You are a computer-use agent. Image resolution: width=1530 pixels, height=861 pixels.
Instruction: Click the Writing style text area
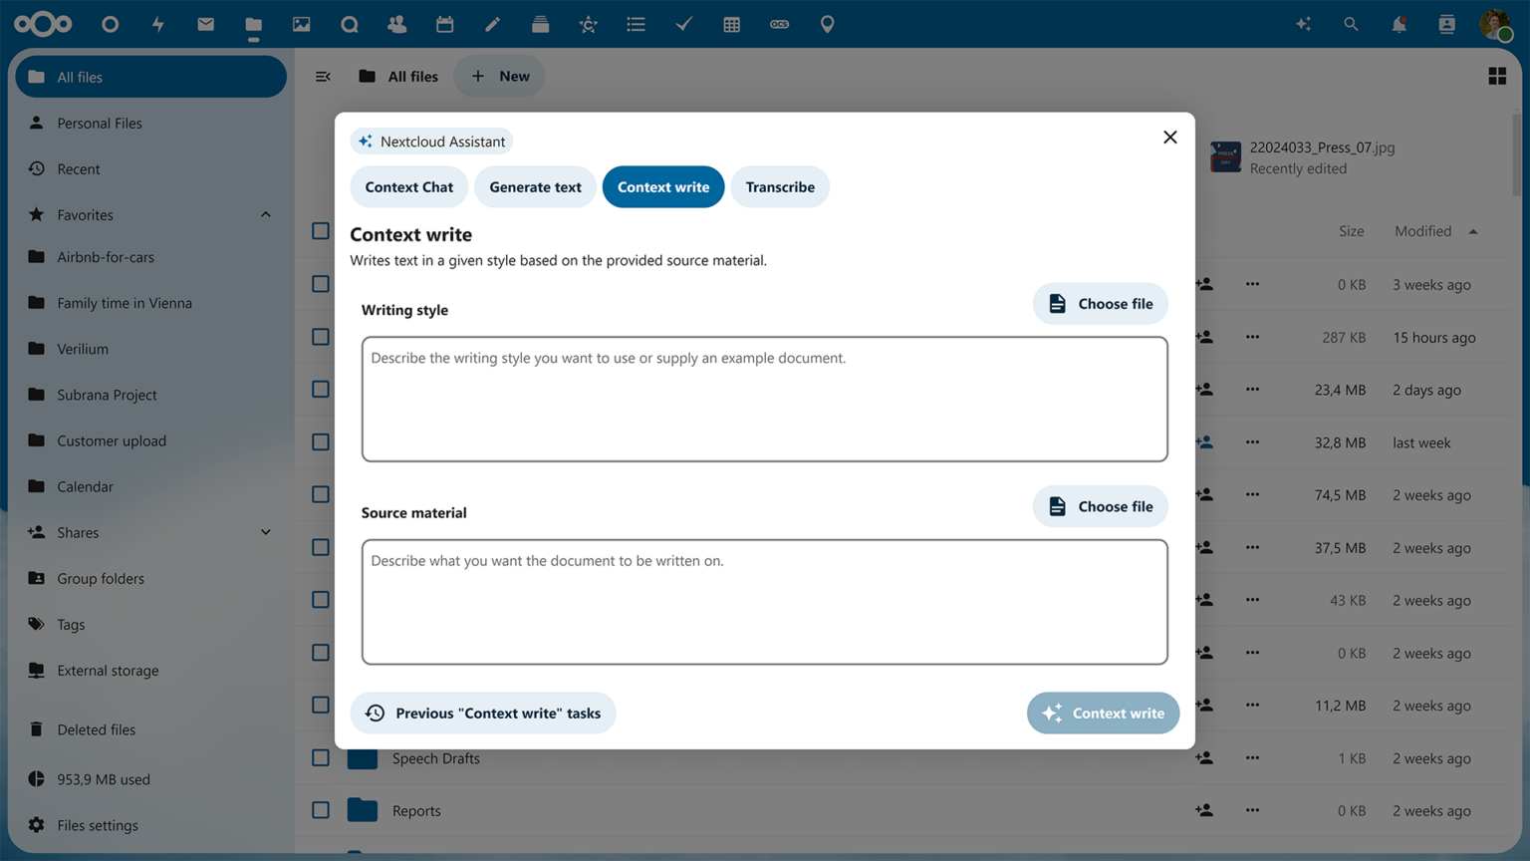[x=764, y=399]
